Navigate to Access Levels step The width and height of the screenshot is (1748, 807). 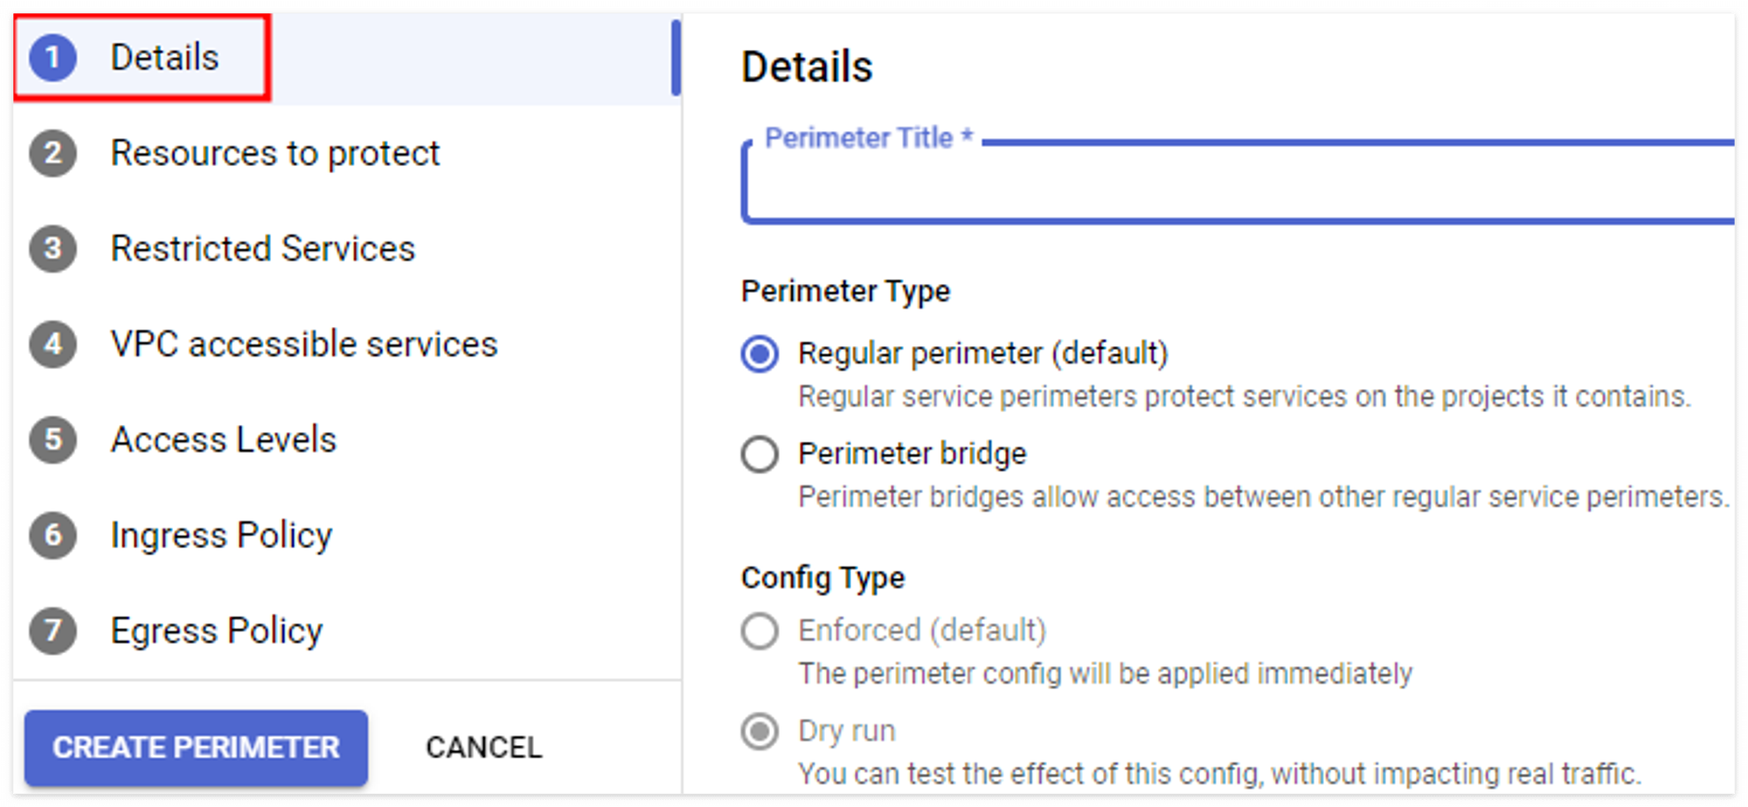(x=223, y=439)
